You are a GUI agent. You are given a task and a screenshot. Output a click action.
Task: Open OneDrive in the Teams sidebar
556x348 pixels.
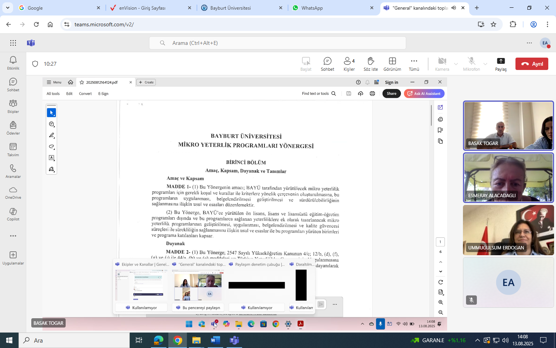point(13,192)
